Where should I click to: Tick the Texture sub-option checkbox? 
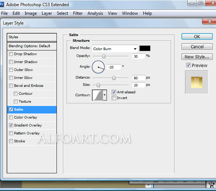[15, 102]
